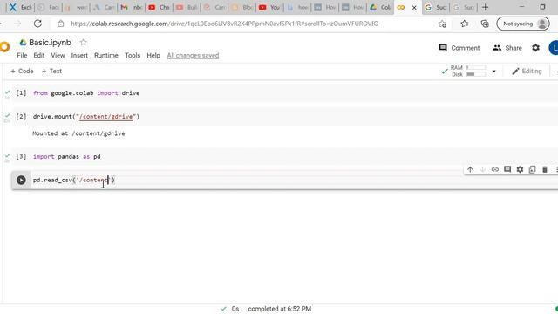Rename the Basic.ipynb notebook title

pyautogui.click(x=50, y=43)
